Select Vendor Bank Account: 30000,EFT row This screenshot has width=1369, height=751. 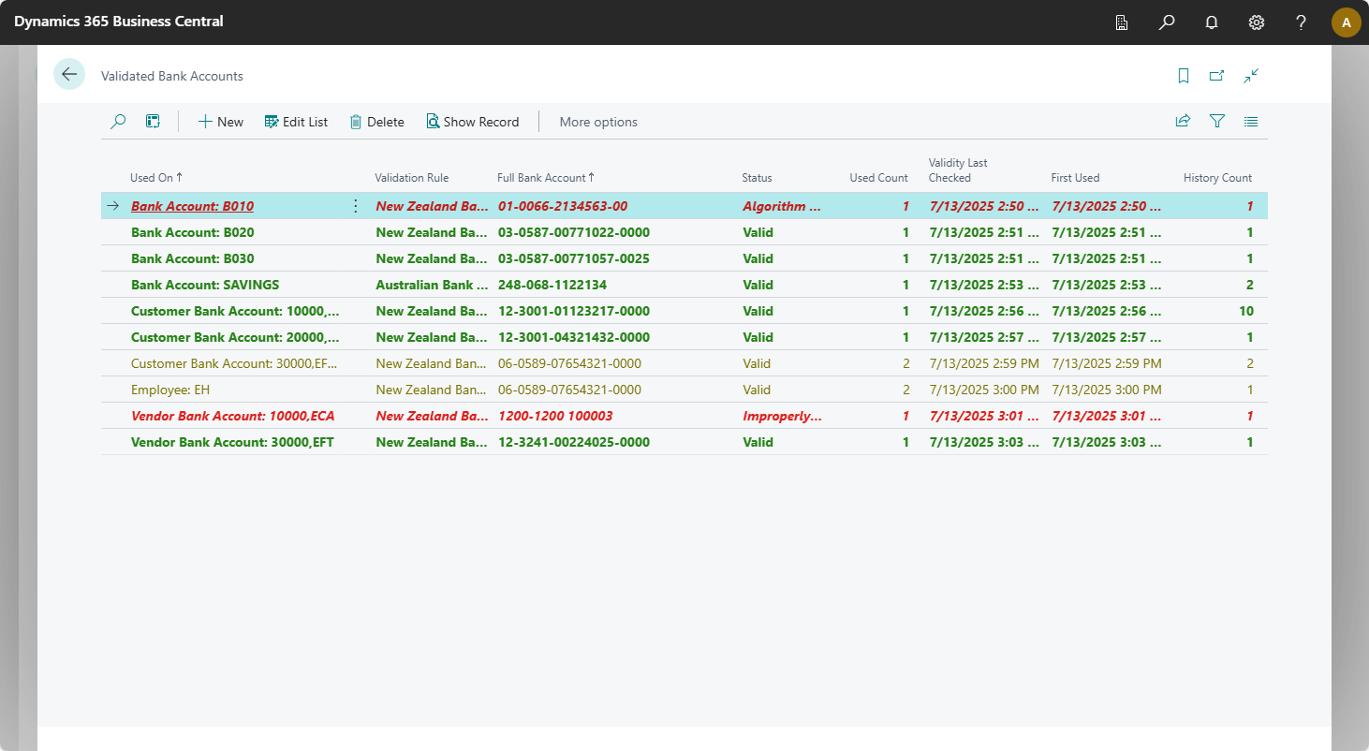click(684, 442)
